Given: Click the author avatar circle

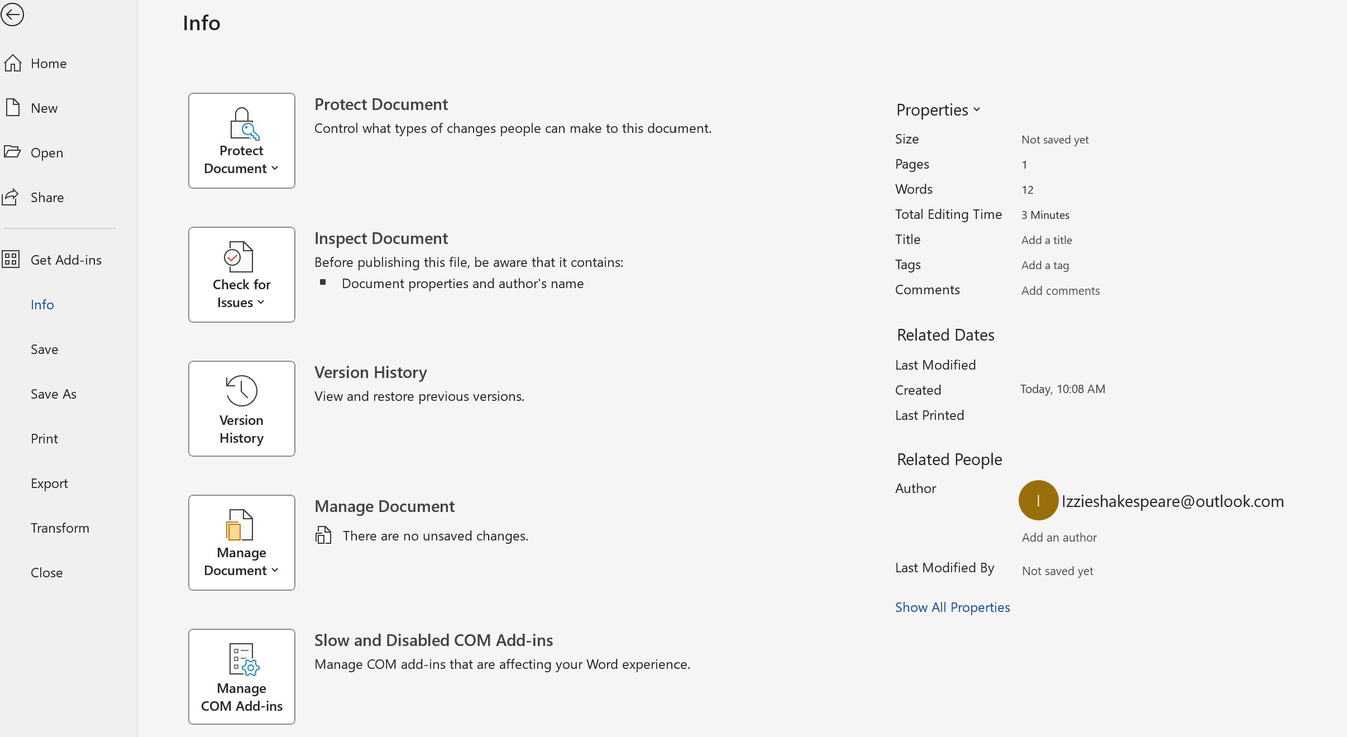Looking at the screenshot, I should tap(1038, 500).
